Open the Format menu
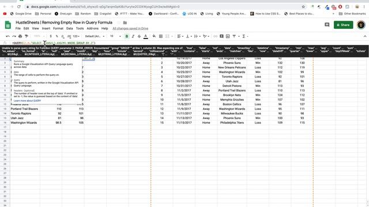The image size is (369, 207). [x=58, y=28]
